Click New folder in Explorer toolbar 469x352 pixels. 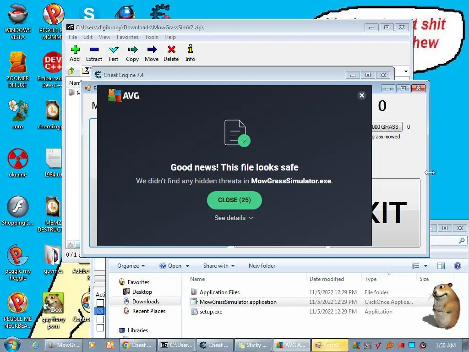tap(262, 266)
